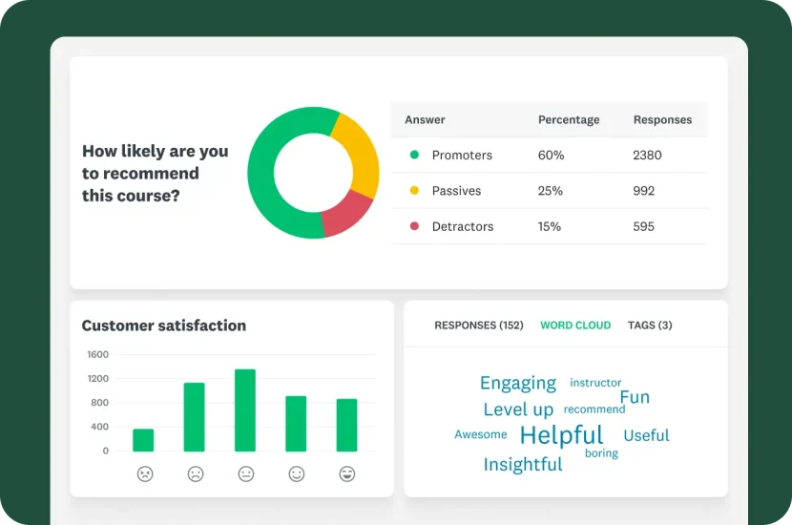This screenshot has width=792, height=525.
Task: Open the Responses (152) tab
Action: click(x=478, y=325)
